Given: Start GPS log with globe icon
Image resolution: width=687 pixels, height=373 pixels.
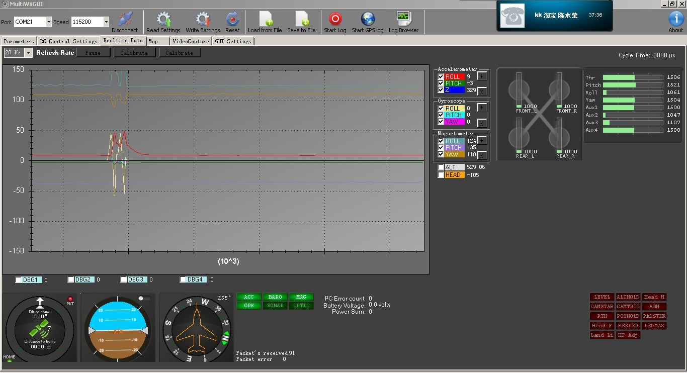Looking at the screenshot, I should (368, 19).
